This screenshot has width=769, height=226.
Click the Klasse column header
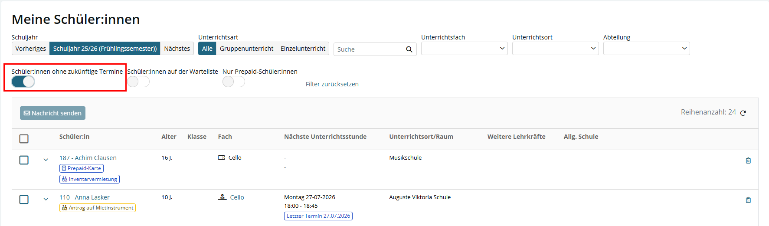click(197, 137)
